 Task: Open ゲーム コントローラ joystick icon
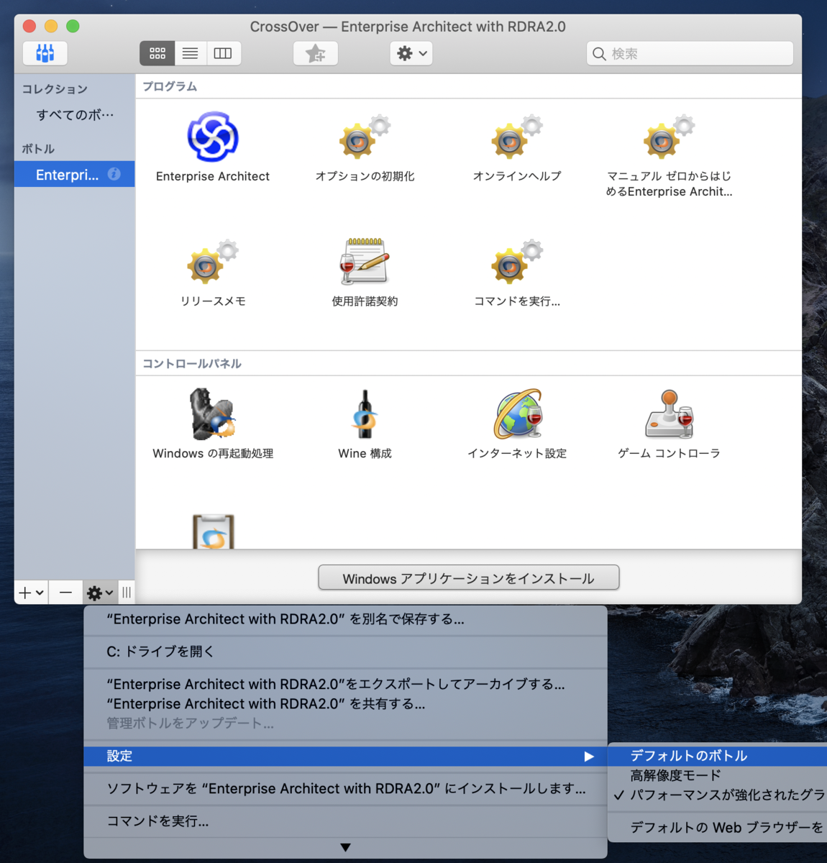[x=669, y=414]
